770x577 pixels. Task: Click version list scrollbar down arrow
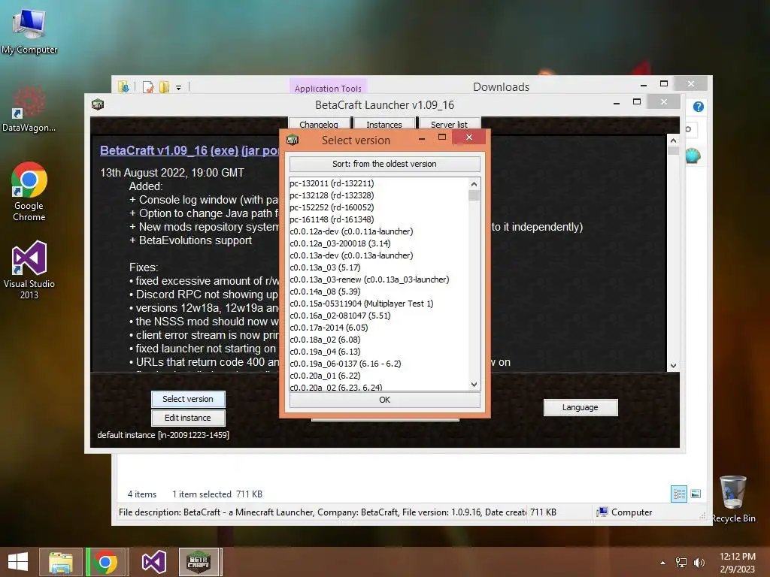474,385
